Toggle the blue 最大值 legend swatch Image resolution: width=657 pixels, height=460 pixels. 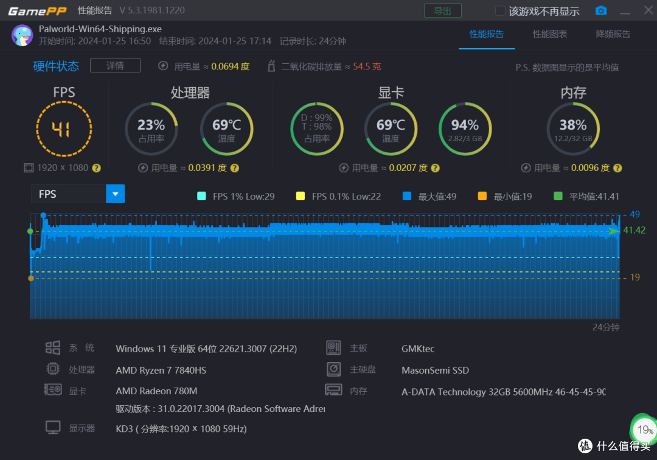click(407, 196)
